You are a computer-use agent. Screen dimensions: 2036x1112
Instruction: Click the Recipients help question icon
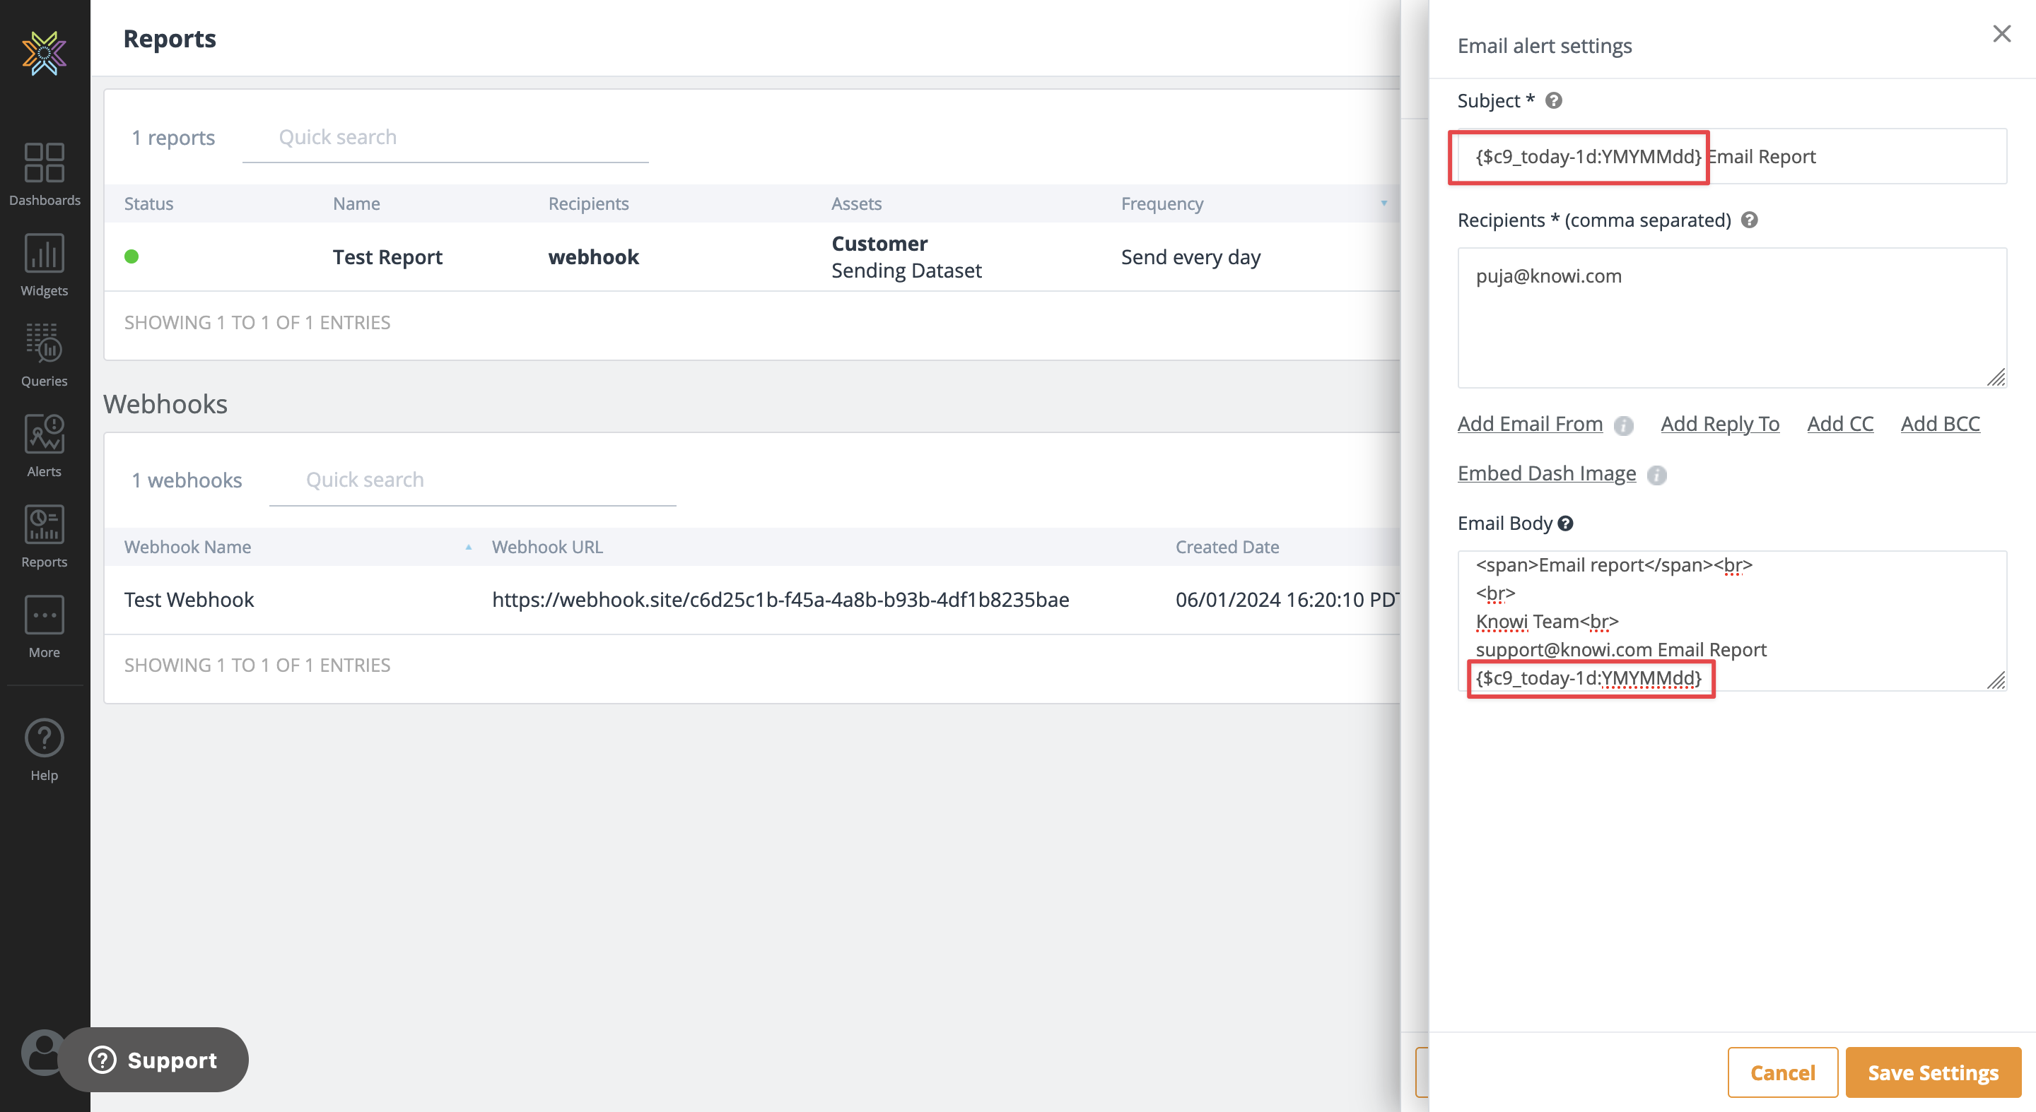point(1749,220)
